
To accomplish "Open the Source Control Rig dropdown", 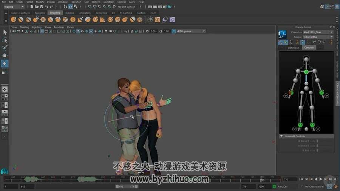I will pos(318,37).
